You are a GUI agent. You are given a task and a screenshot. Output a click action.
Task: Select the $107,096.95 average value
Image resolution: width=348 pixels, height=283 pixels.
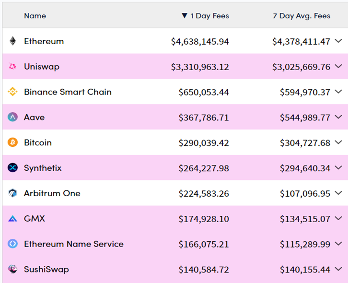click(305, 193)
